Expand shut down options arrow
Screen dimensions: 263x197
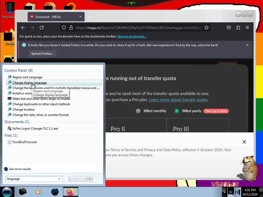[x=90, y=179]
